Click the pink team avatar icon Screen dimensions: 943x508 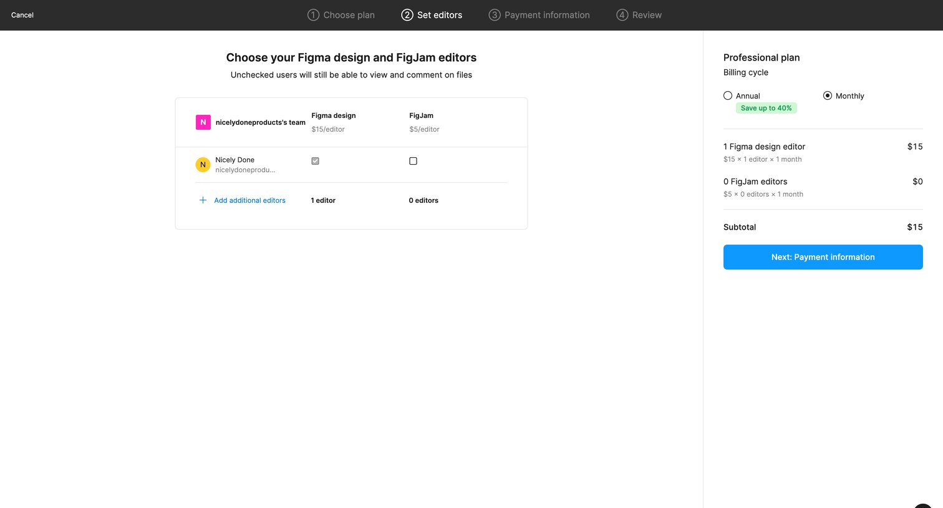(x=203, y=122)
